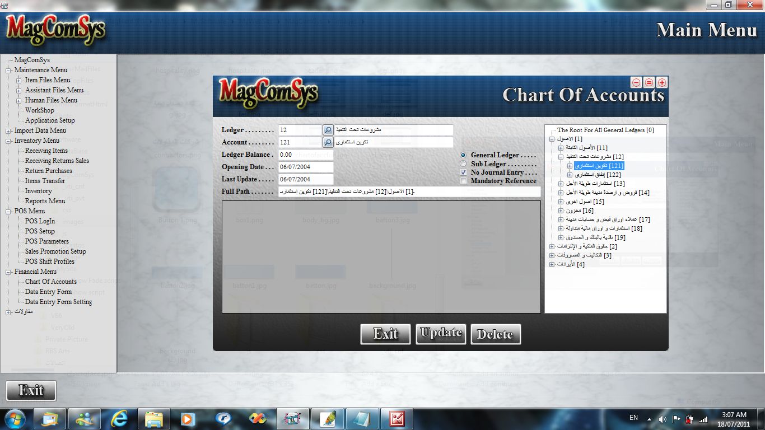Viewport: 765px width, 430px height.
Task: Expand the Import Data Menu in sidebar
Action: (8, 130)
